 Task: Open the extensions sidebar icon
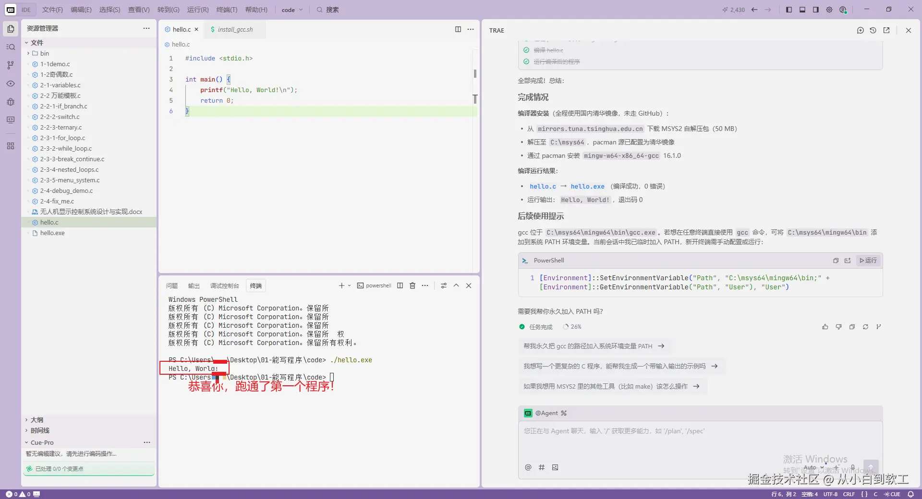pyautogui.click(x=11, y=146)
